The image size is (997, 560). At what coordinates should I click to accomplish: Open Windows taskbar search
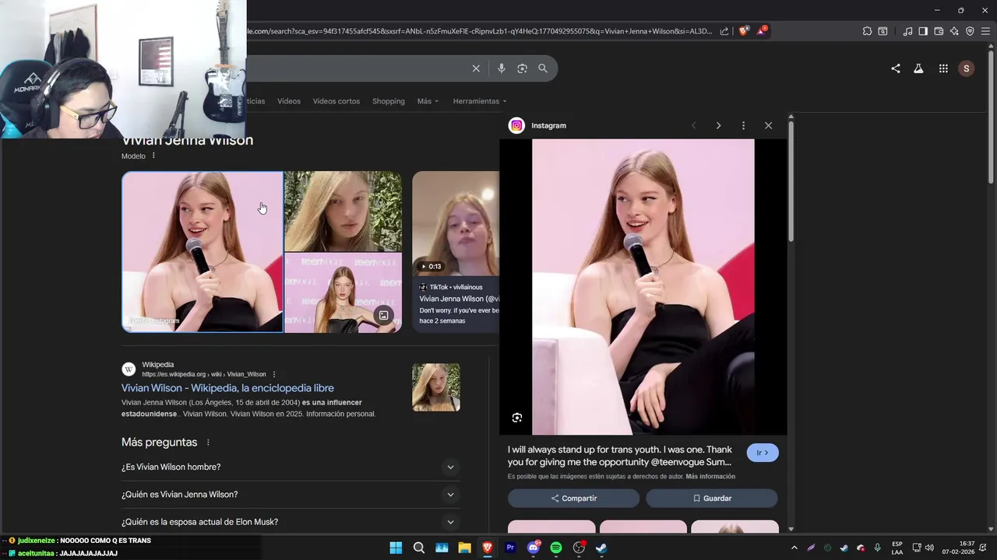(418, 548)
